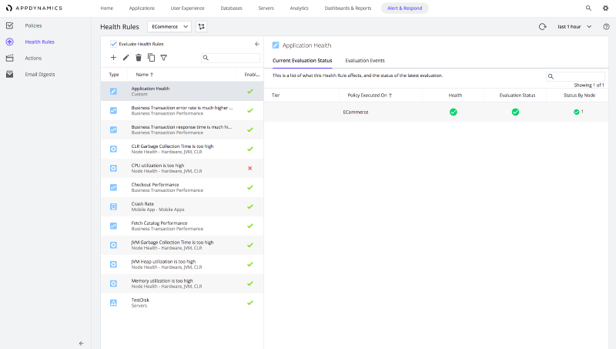The height and width of the screenshot is (349, 616).
Task: Open the Home menu
Action: pyautogui.click(x=106, y=8)
